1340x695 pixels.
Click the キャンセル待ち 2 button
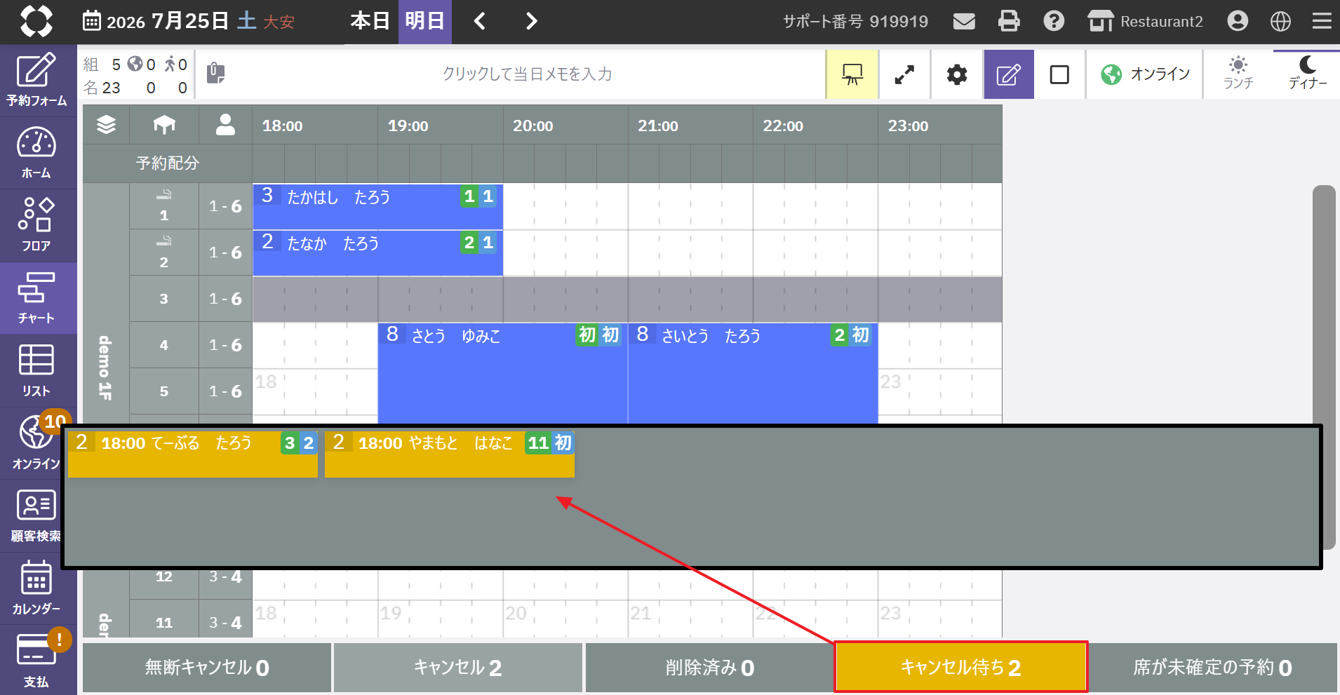(x=960, y=667)
